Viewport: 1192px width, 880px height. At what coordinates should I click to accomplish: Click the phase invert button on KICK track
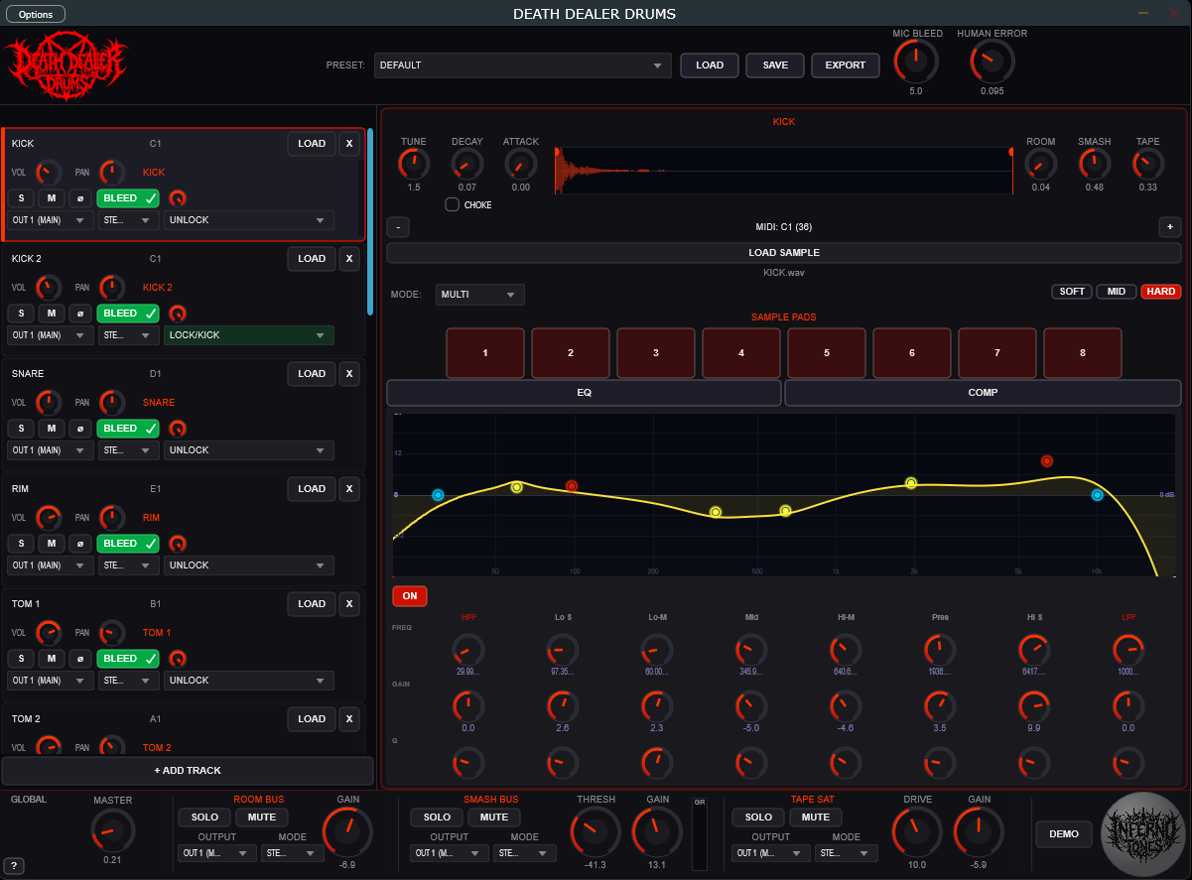80,198
